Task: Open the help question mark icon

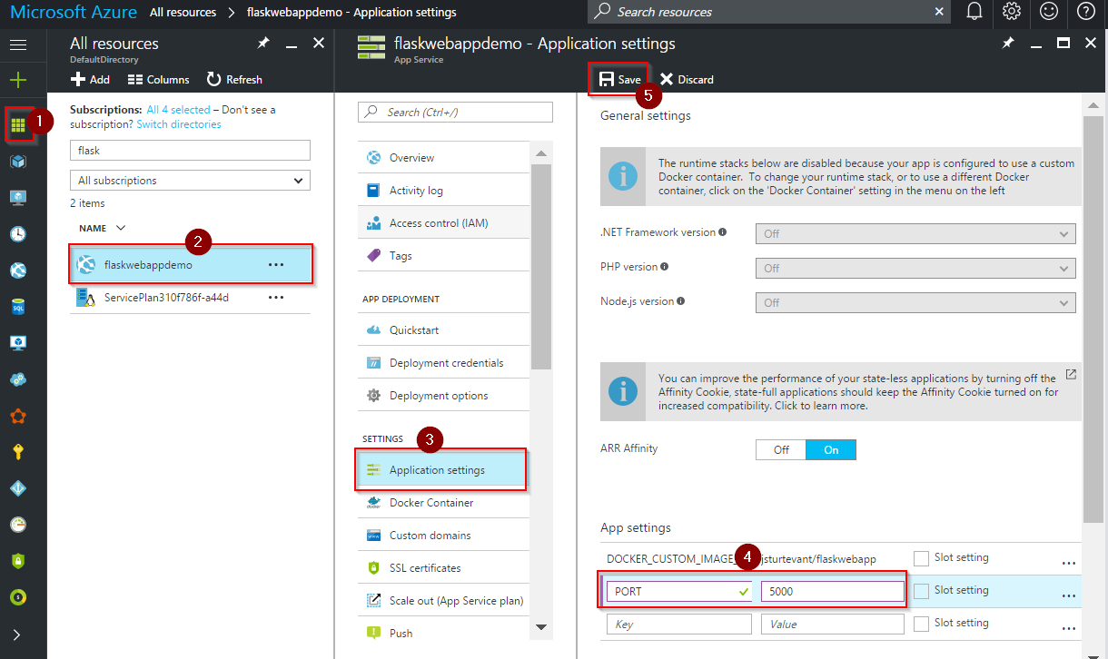Action: click(1086, 12)
